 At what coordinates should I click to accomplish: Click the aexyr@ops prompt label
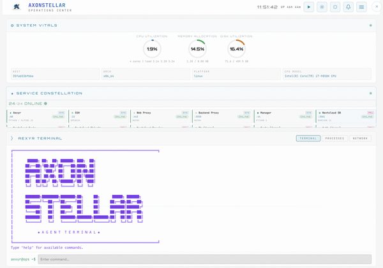pyautogui.click(x=23, y=259)
